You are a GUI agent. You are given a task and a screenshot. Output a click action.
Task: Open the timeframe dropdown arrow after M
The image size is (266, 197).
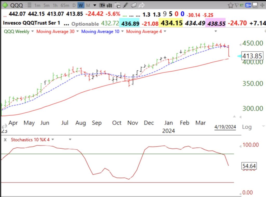point(95,5)
